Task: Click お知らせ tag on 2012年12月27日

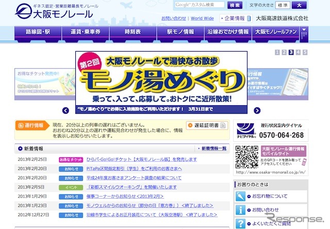Action: 71,215
